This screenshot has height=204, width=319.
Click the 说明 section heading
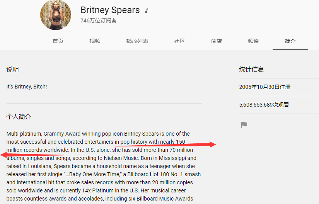12,70
